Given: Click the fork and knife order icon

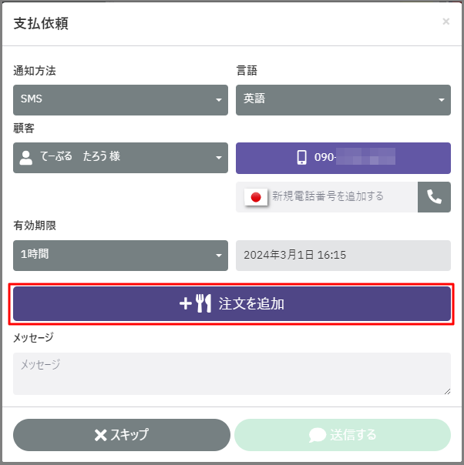Looking at the screenshot, I should click(203, 303).
